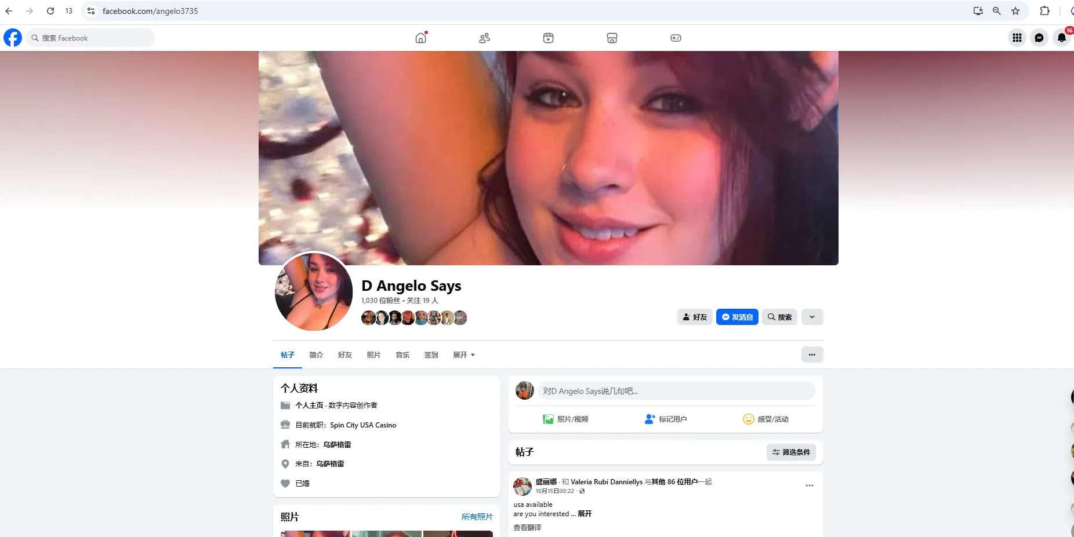Image resolution: width=1074 pixels, height=537 pixels.
Task: Open the three-dot menu on tab bar
Action: click(x=812, y=355)
